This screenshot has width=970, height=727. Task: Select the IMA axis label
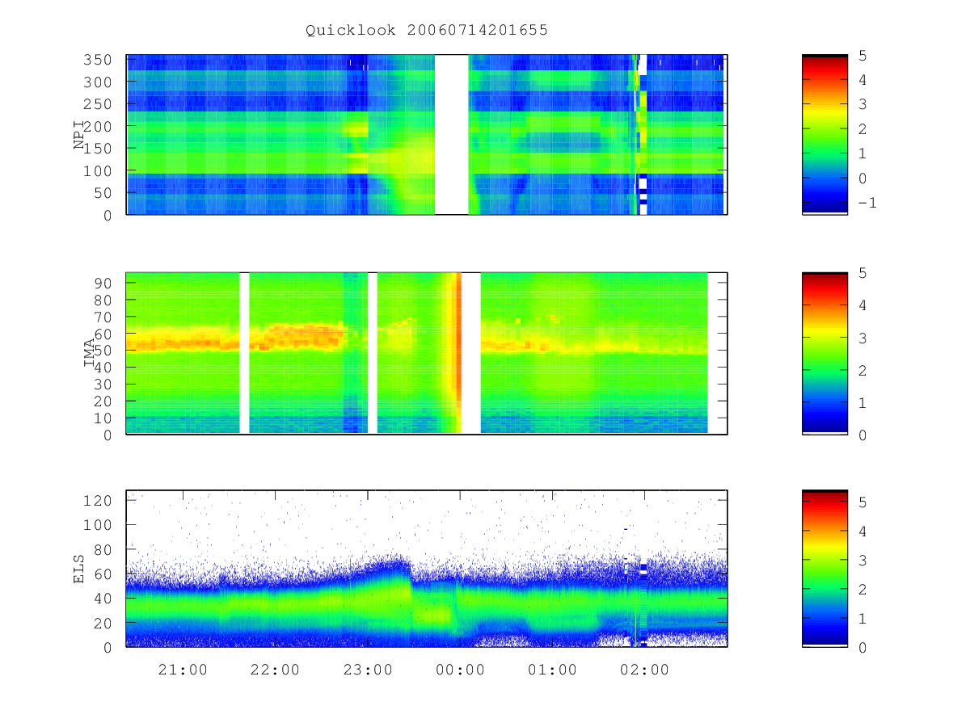pyautogui.click(x=90, y=353)
